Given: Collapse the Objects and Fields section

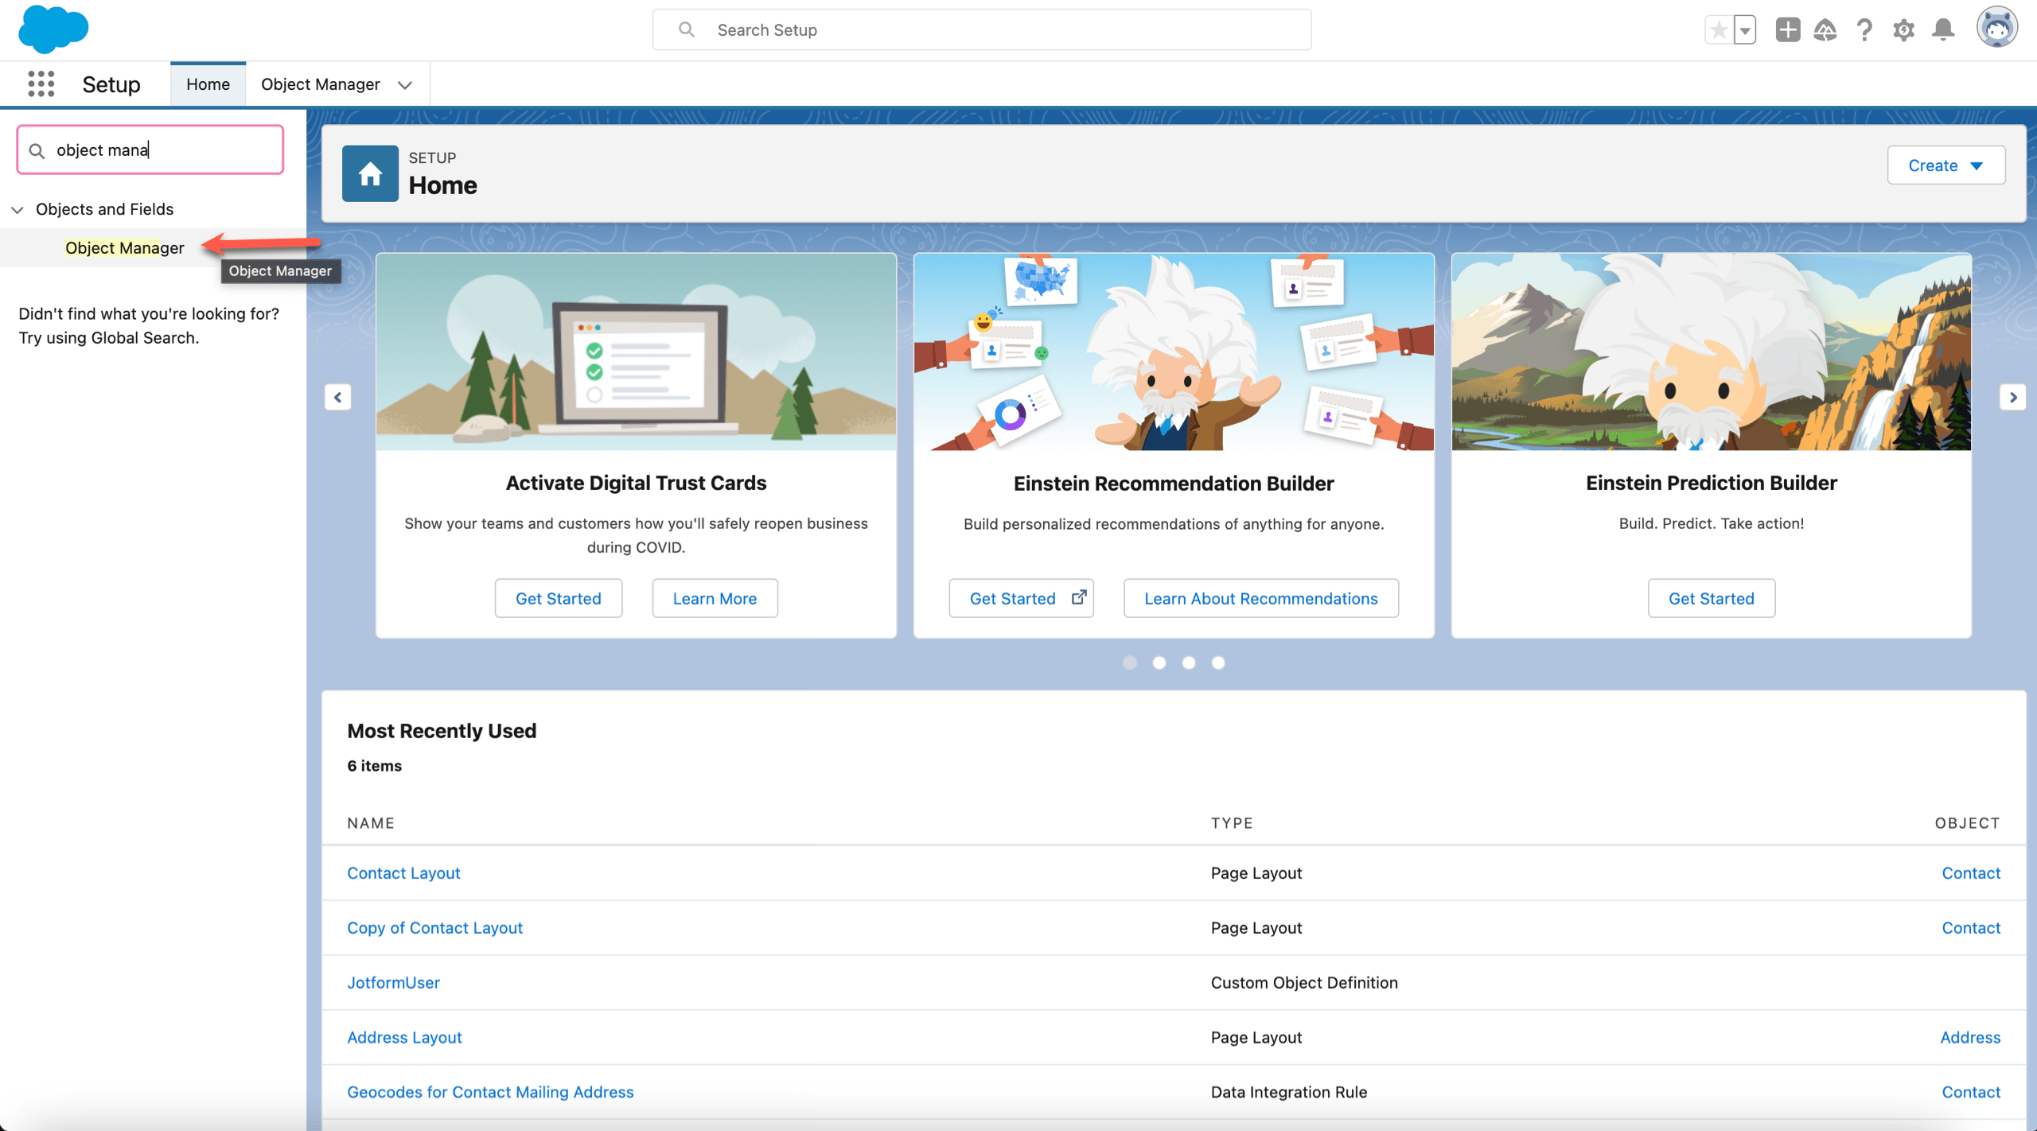Looking at the screenshot, I should pos(18,209).
